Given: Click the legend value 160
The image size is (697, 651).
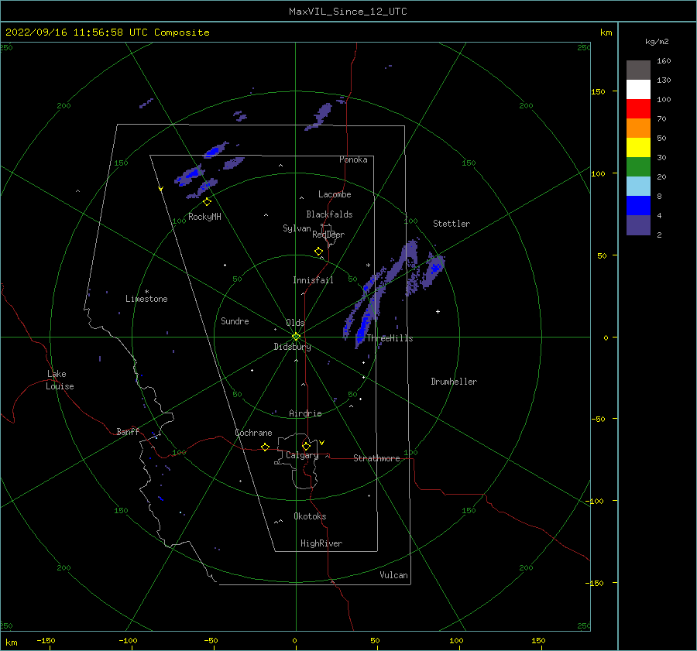Looking at the screenshot, I should pyautogui.click(x=664, y=61).
